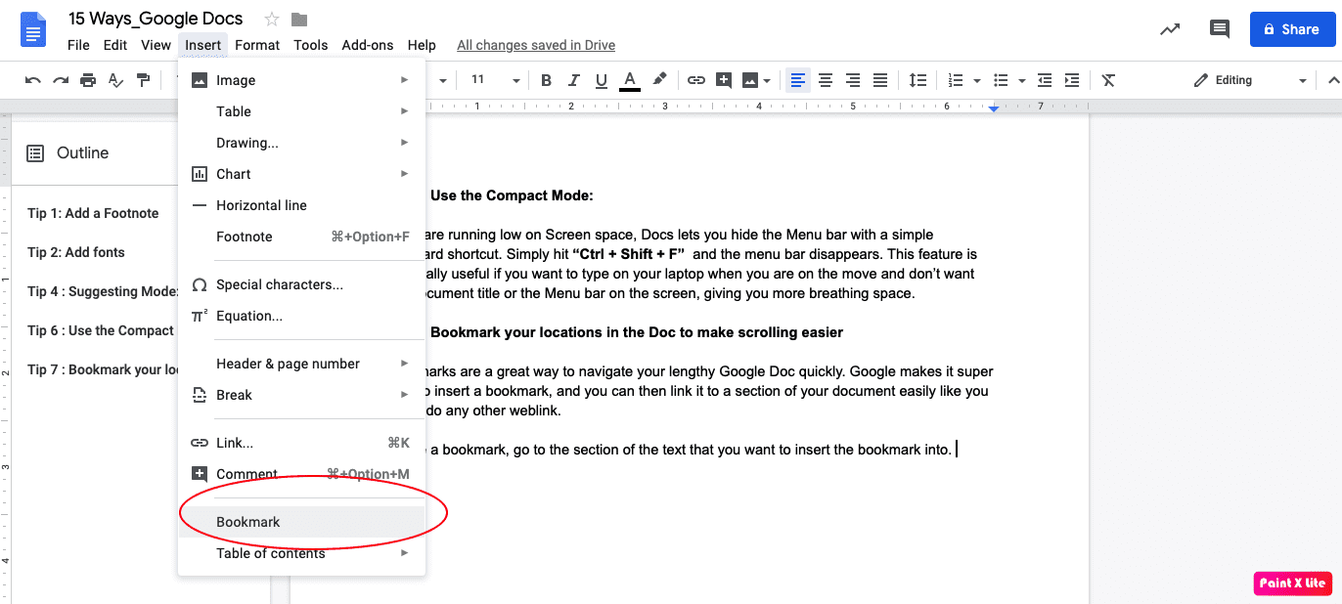
Task: Apply italic formatting
Action: tap(574, 80)
